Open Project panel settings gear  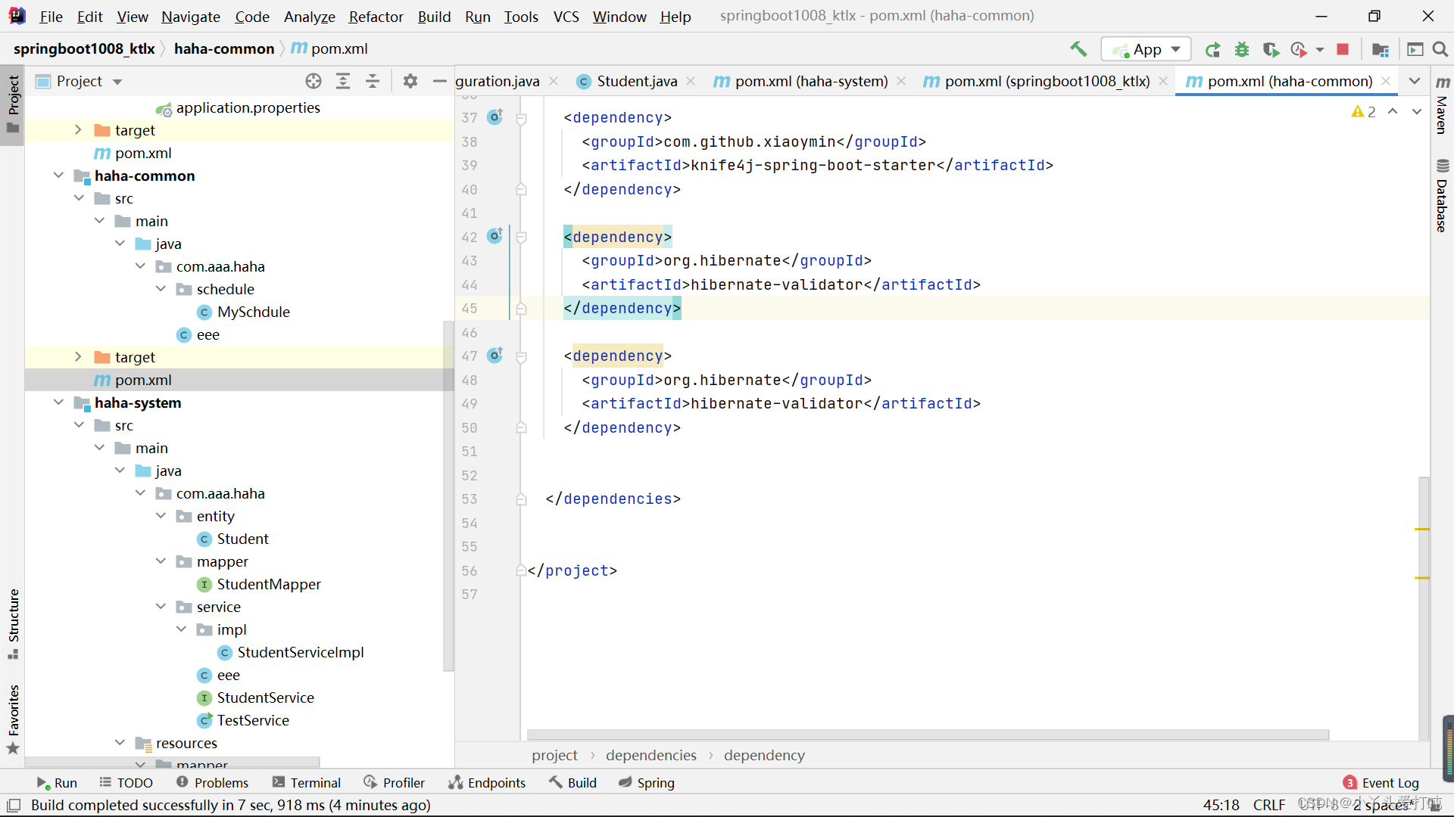tap(410, 81)
